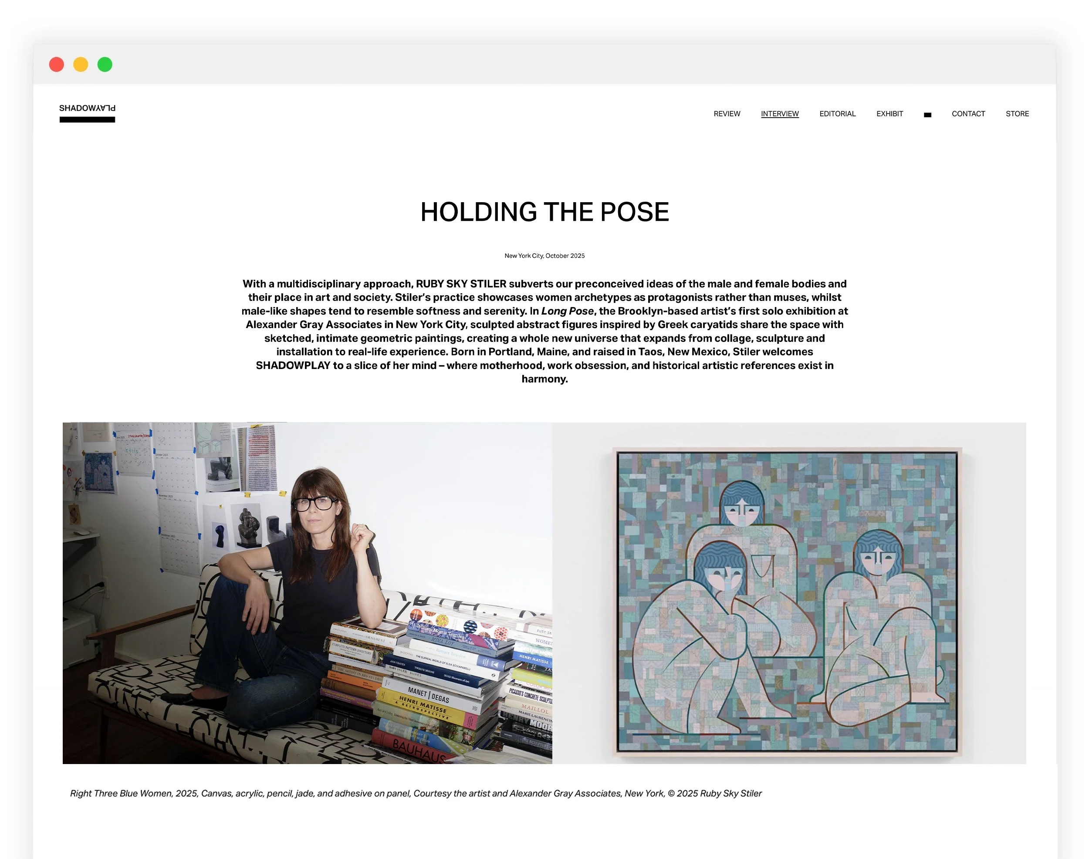Click the green maximize window dot
Image resolution: width=1089 pixels, height=859 pixels.
(105, 64)
